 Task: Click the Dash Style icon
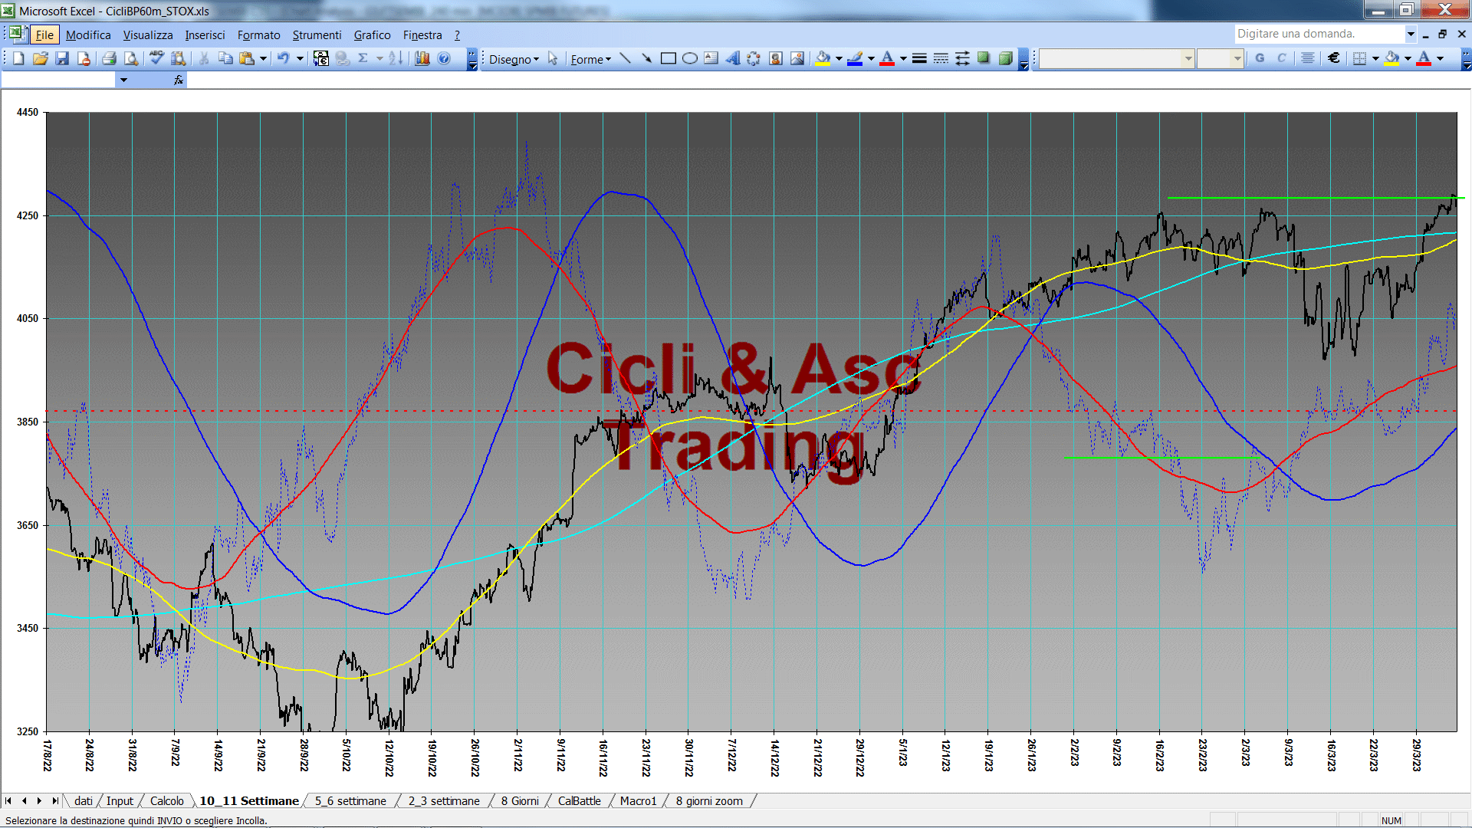click(941, 58)
